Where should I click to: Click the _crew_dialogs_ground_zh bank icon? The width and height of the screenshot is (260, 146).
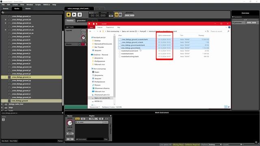(9, 97)
